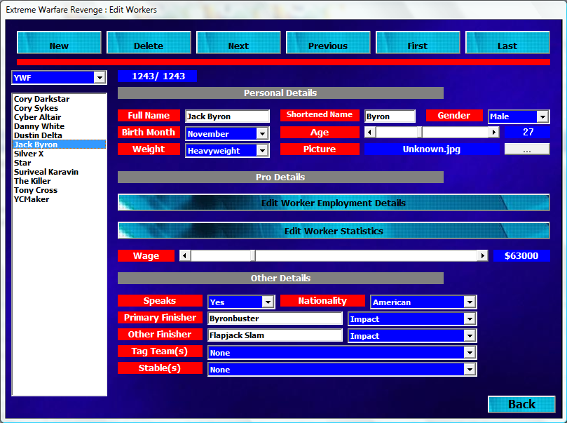Open the Nationality dropdown showing American

[x=469, y=302]
